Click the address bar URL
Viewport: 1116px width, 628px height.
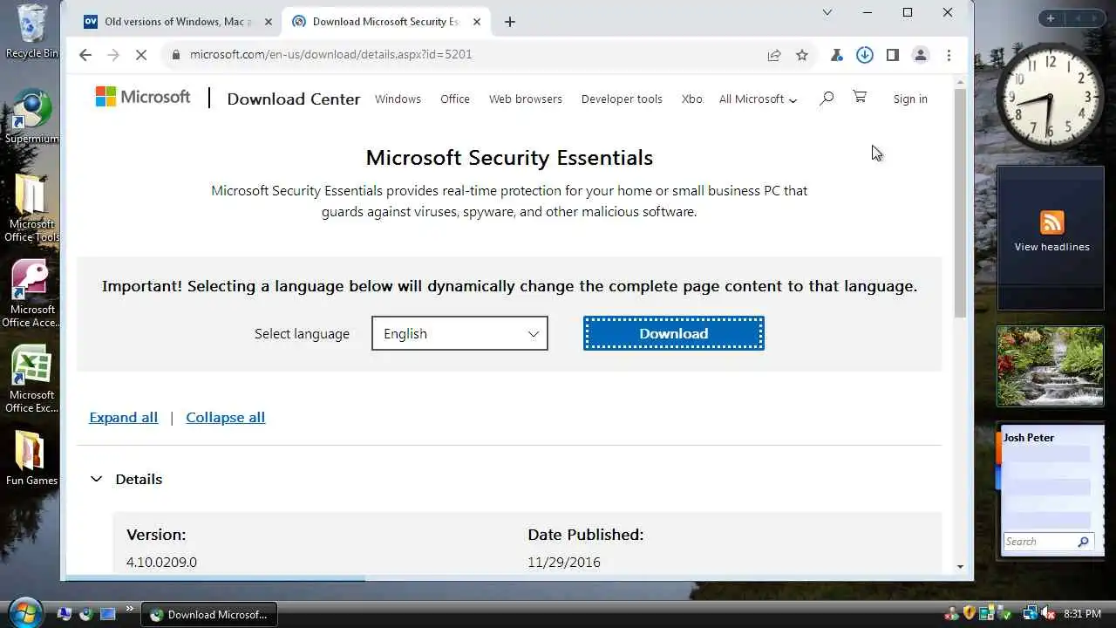[331, 54]
